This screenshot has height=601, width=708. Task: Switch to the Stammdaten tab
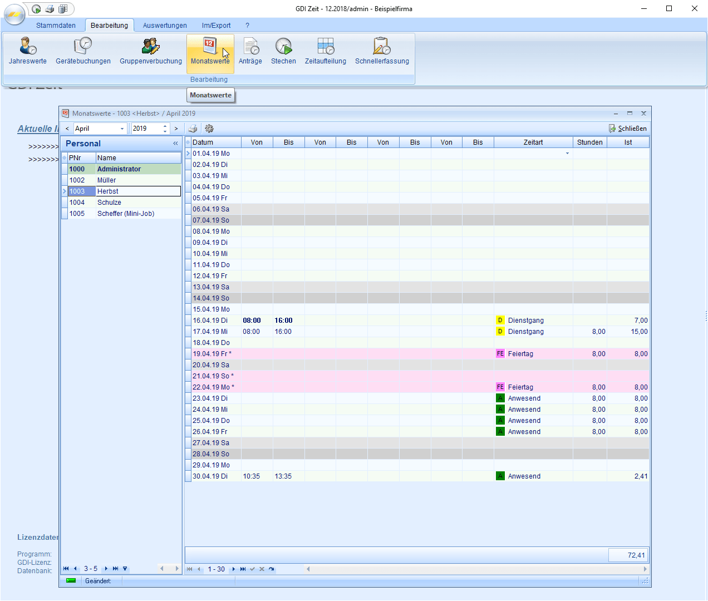tap(56, 26)
